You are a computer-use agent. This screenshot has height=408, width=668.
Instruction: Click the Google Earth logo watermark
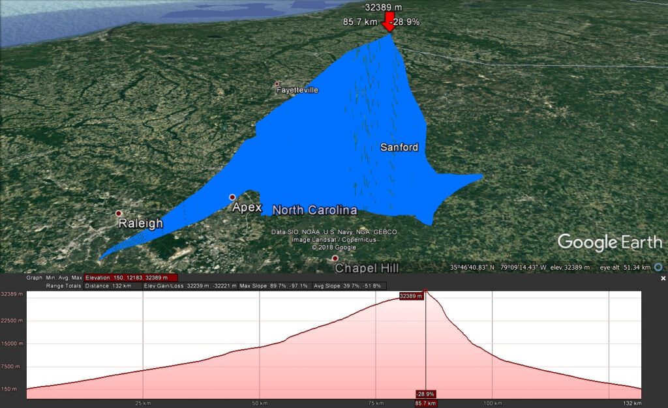[607, 242]
